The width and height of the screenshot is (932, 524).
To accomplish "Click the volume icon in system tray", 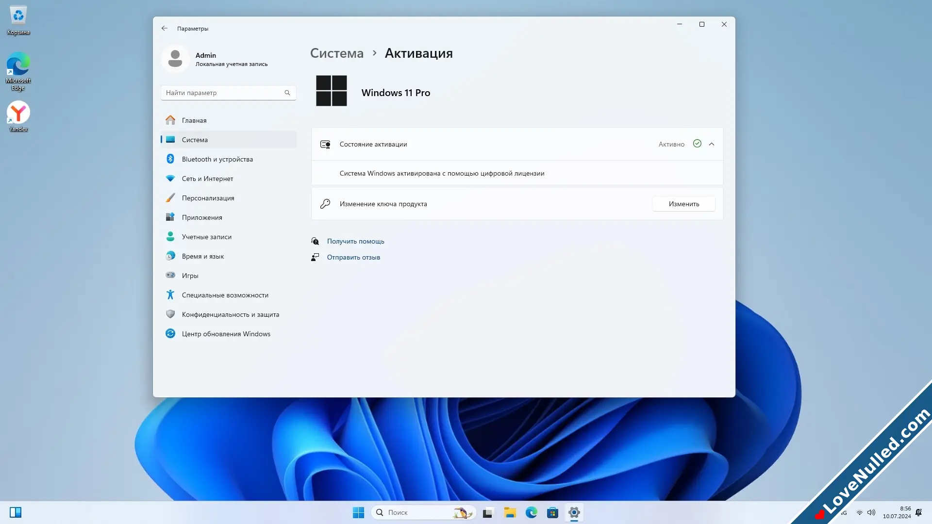I will click(871, 512).
